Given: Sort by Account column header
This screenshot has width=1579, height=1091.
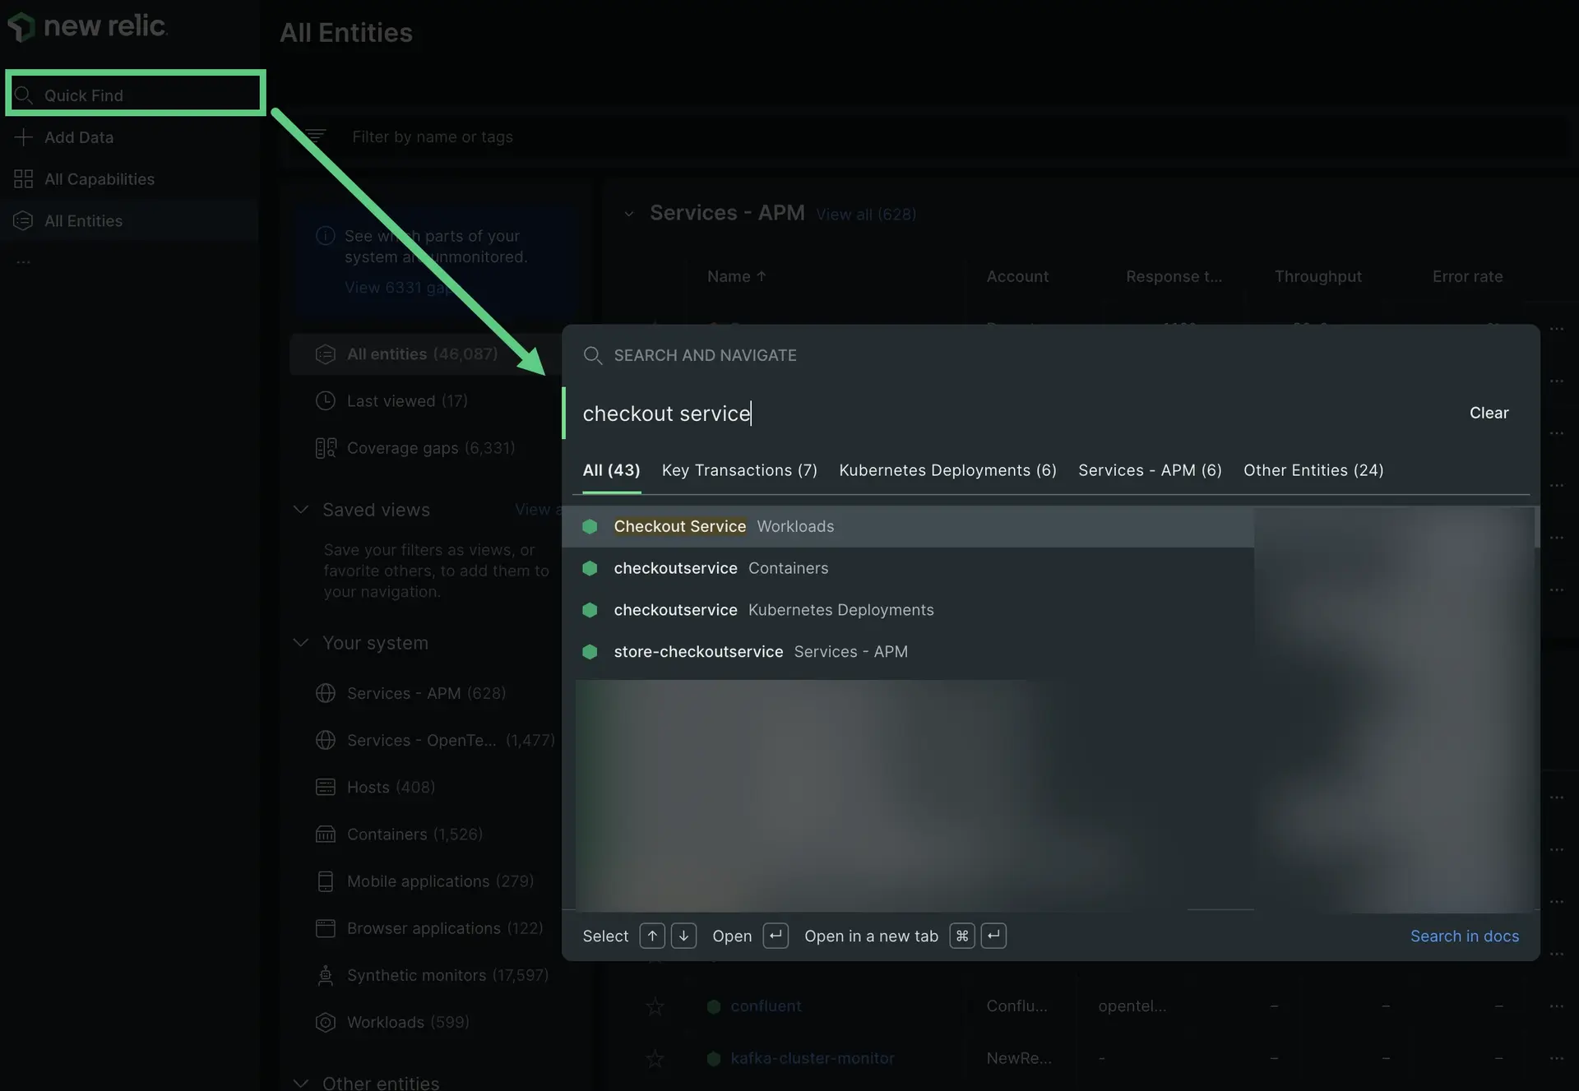Looking at the screenshot, I should click(x=1017, y=277).
